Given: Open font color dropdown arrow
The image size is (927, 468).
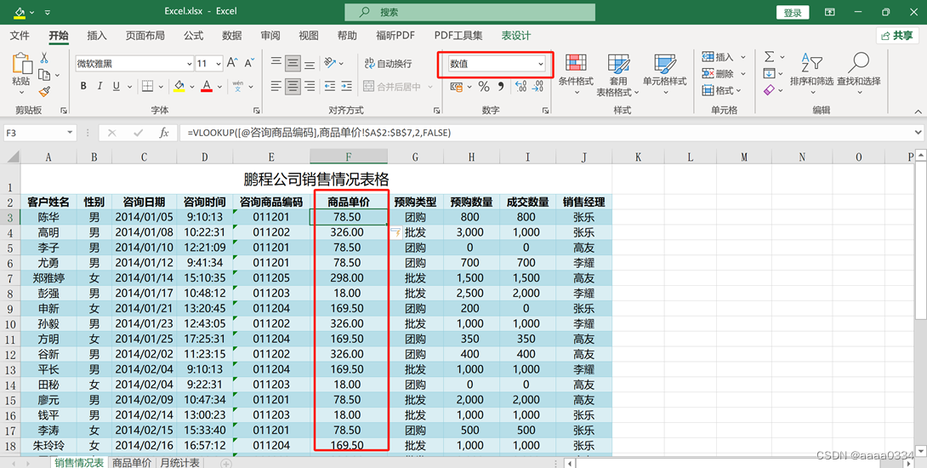Looking at the screenshot, I should [219, 87].
